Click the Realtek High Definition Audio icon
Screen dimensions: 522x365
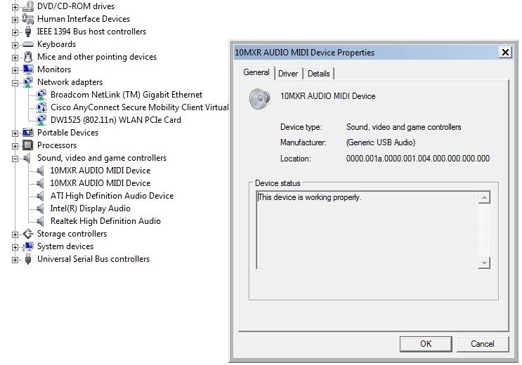click(x=40, y=221)
